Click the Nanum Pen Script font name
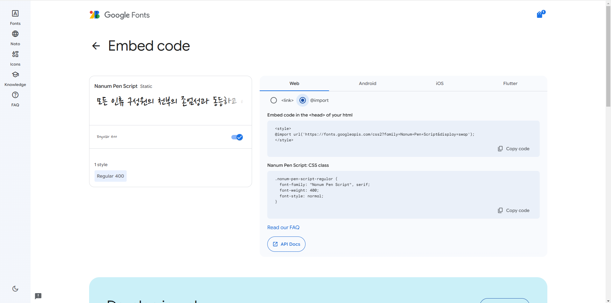 coord(116,86)
